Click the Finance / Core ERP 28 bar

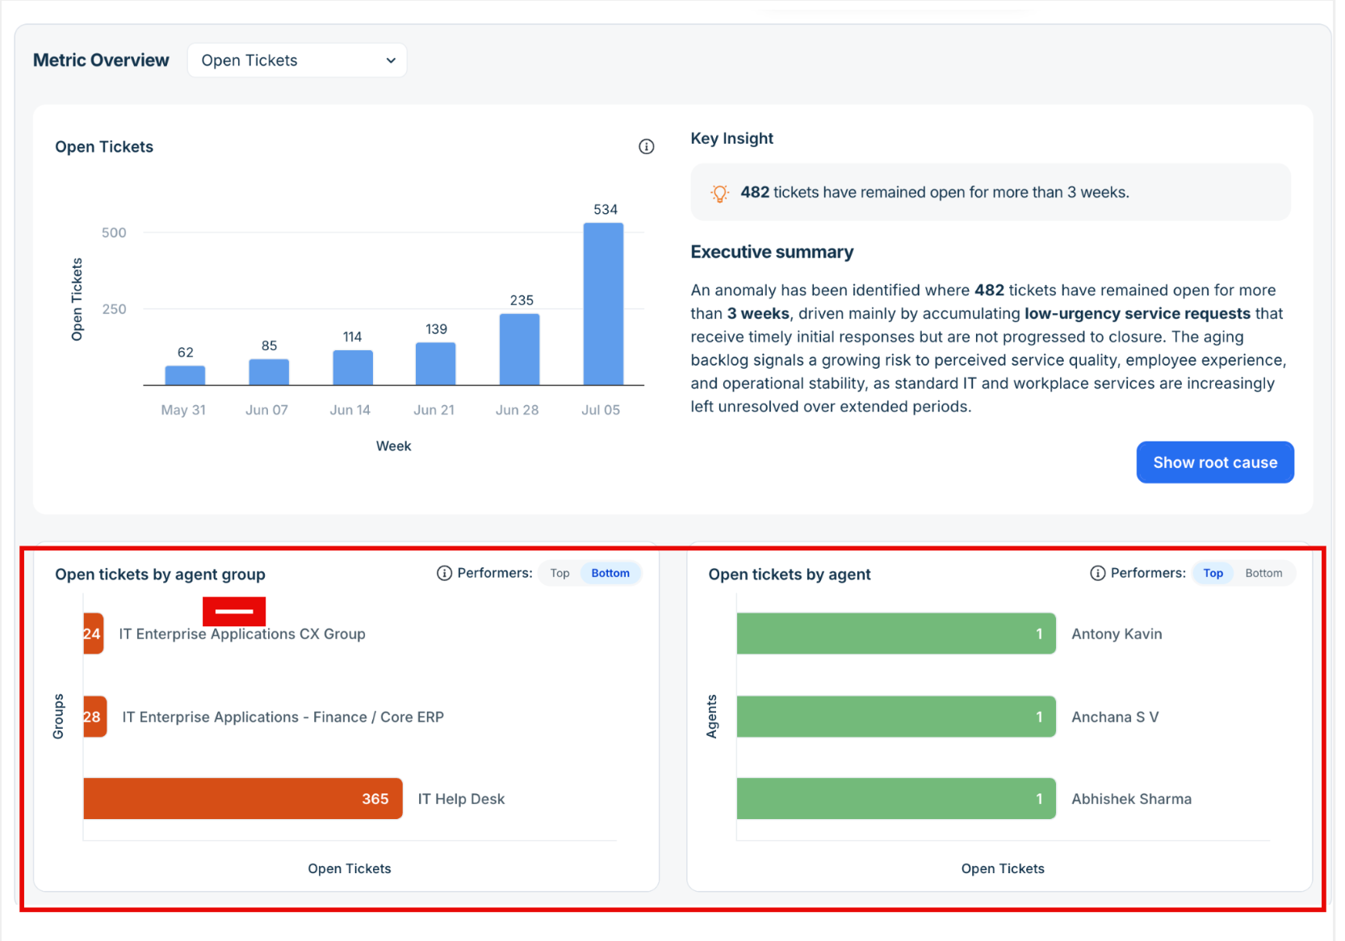tap(95, 717)
